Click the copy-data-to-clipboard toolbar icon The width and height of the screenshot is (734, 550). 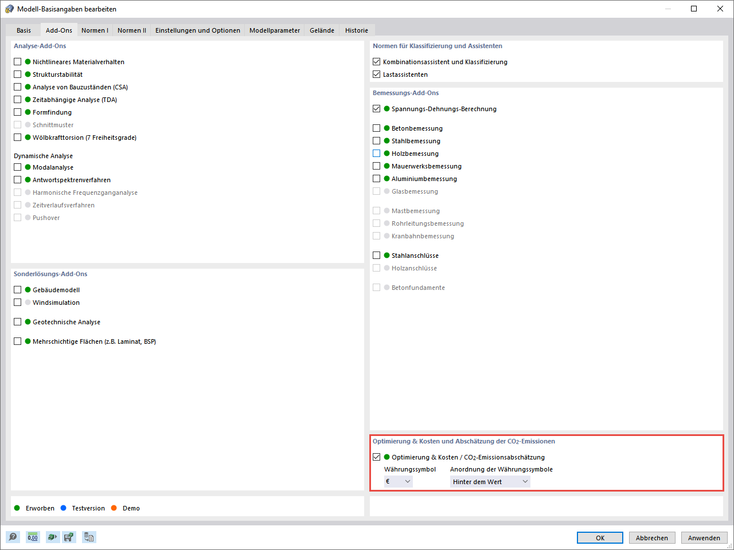pyautogui.click(x=88, y=537)
